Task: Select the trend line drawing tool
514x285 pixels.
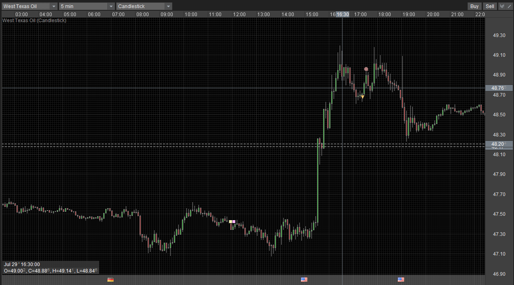Action: (x=509, y=6)
